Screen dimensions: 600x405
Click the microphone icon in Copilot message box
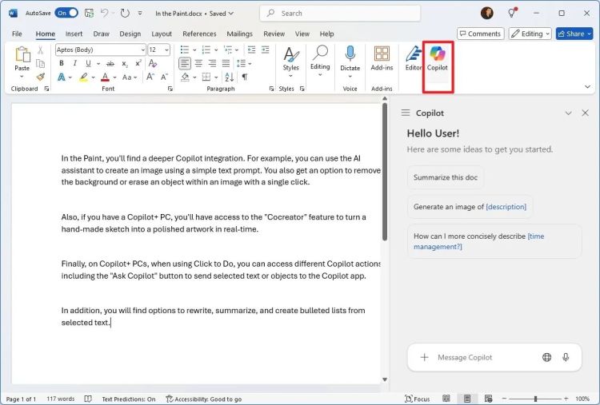pyautogui.click(x=566, y=357)
